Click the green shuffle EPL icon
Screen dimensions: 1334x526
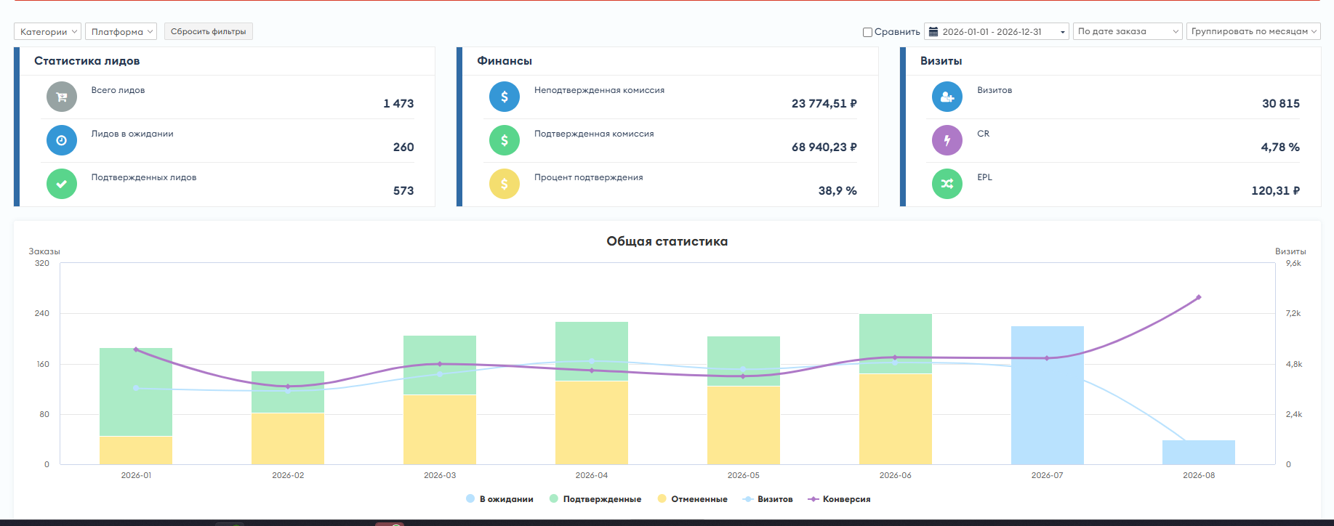point(947,184)
